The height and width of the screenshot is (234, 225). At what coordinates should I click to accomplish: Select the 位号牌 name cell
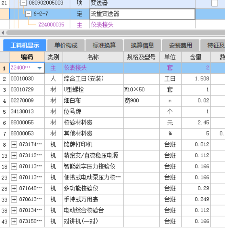coord(93,111)
